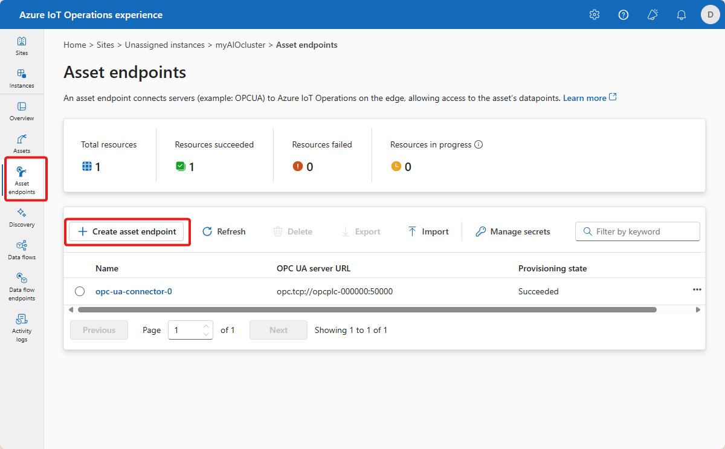Open Activity logs in the sidebar
This screenshot has height=449, width=725.
coord(22,328)
